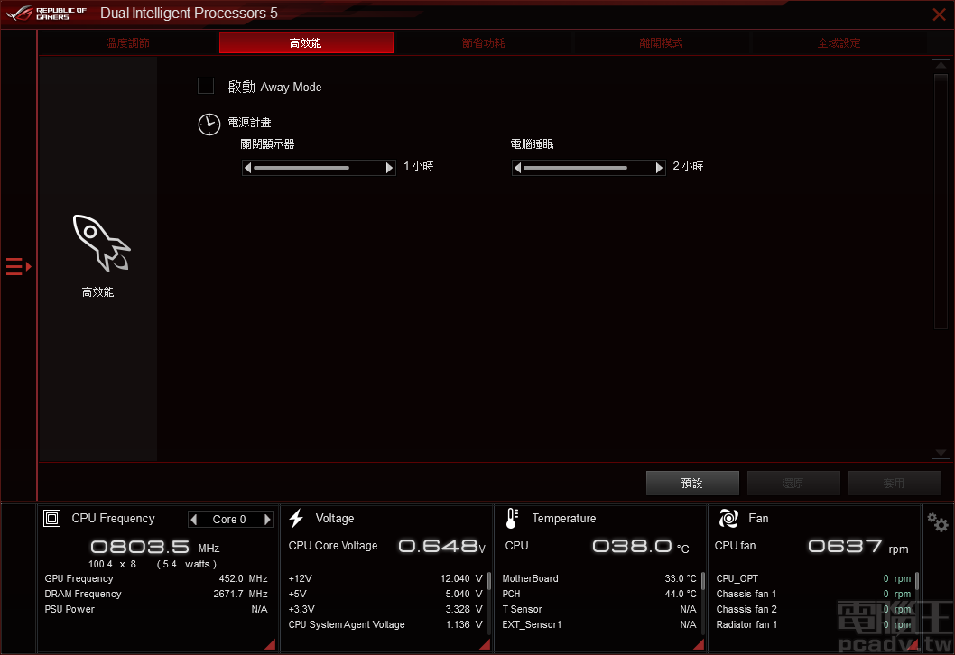Screen dimensions: 955x655
Task: Click the PCH temperature row
Action: coord(599,595)
